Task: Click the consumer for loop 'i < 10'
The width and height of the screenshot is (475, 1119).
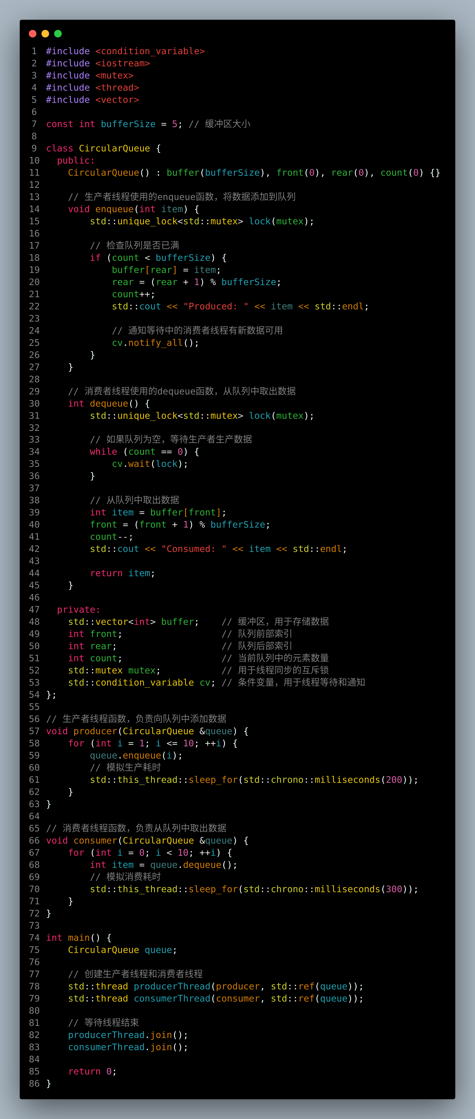Action: coord(150,854)
